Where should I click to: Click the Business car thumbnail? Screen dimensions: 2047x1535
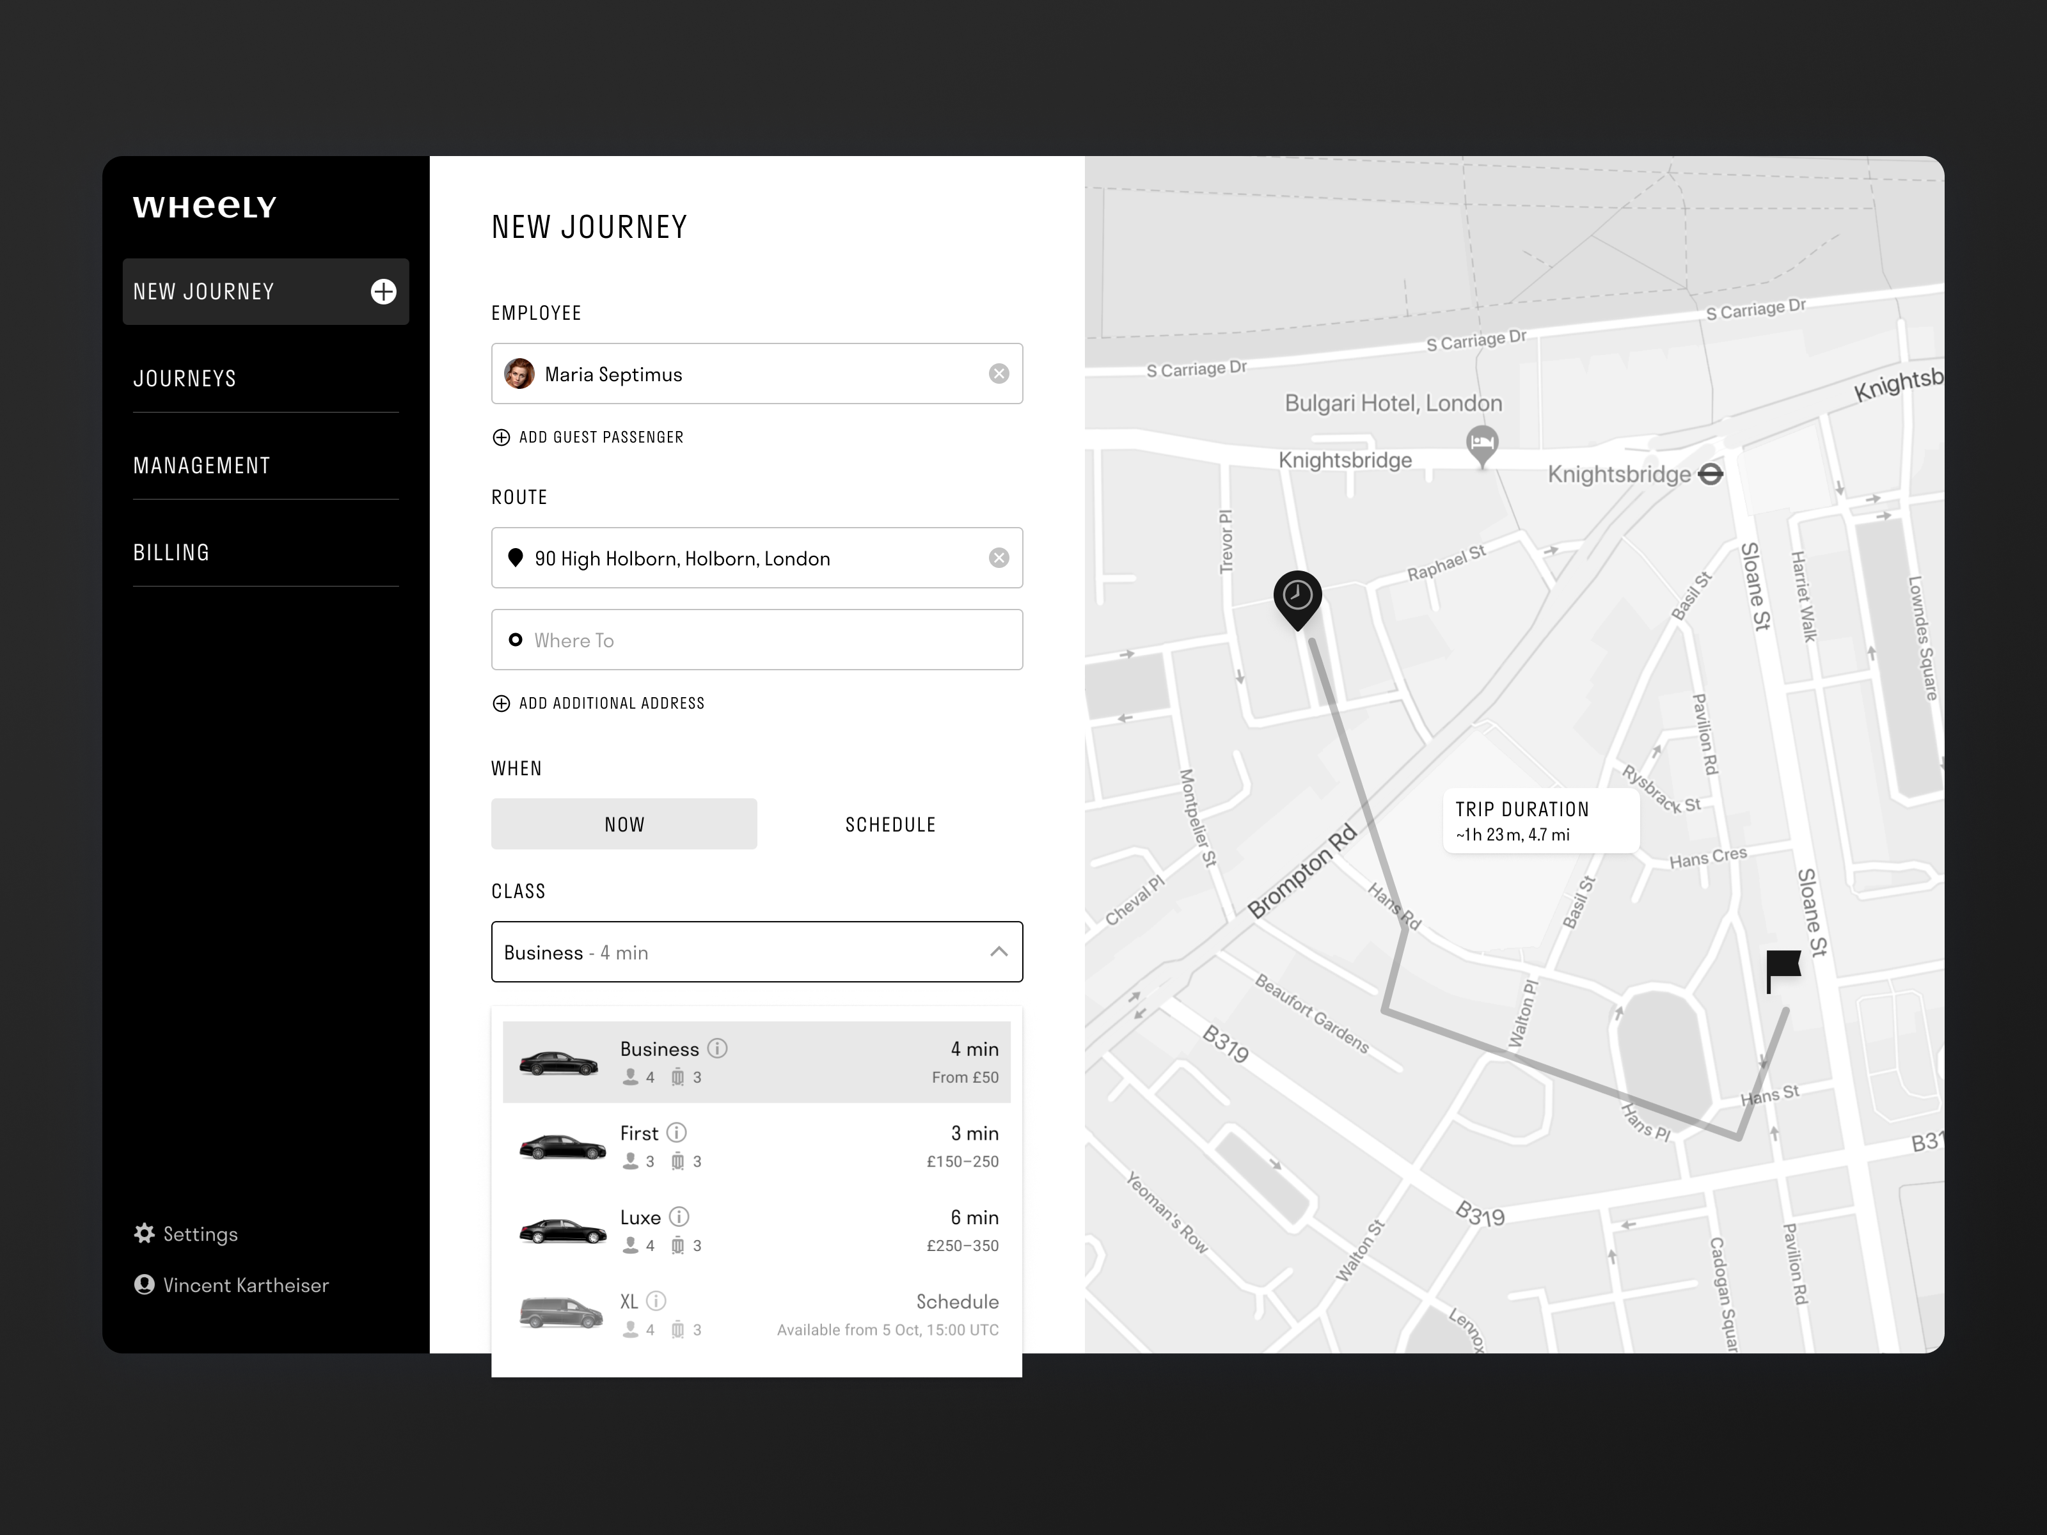[559, 1063]
